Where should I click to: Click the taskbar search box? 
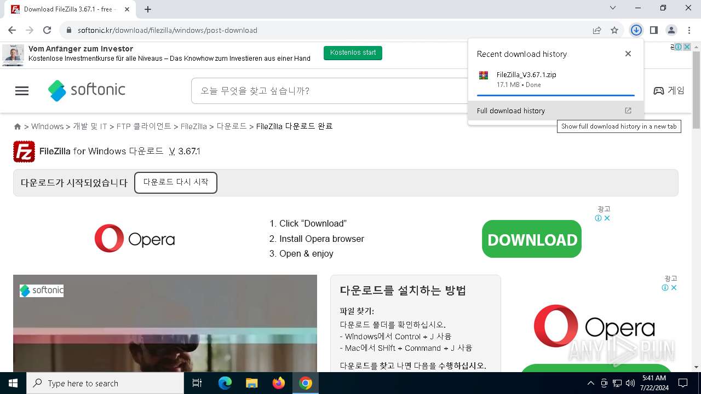coord(105,383)
